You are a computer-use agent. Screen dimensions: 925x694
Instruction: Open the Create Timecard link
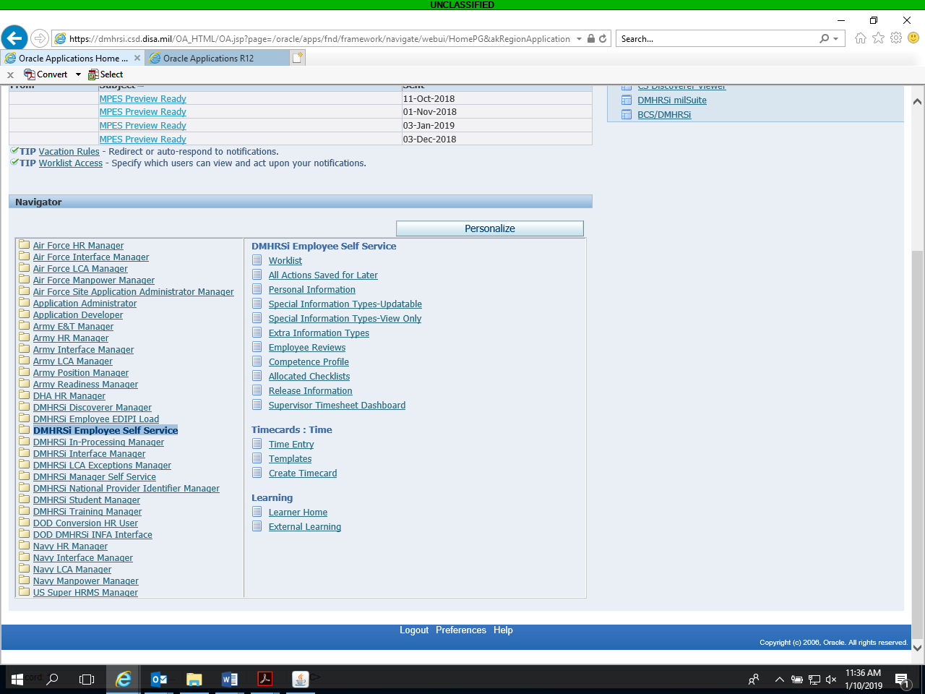click(303, 474)
